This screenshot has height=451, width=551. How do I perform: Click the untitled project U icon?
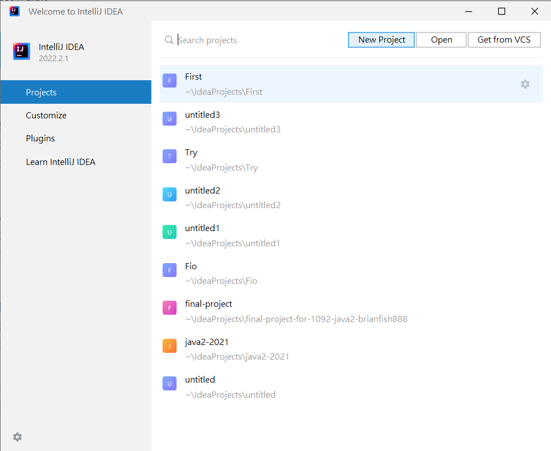click(169, 384)
